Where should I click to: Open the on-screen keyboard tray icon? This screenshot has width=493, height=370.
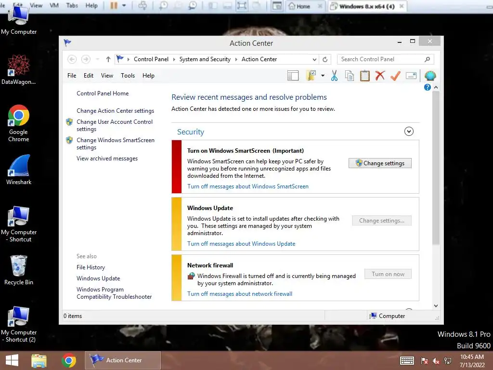tap(407, 360)
